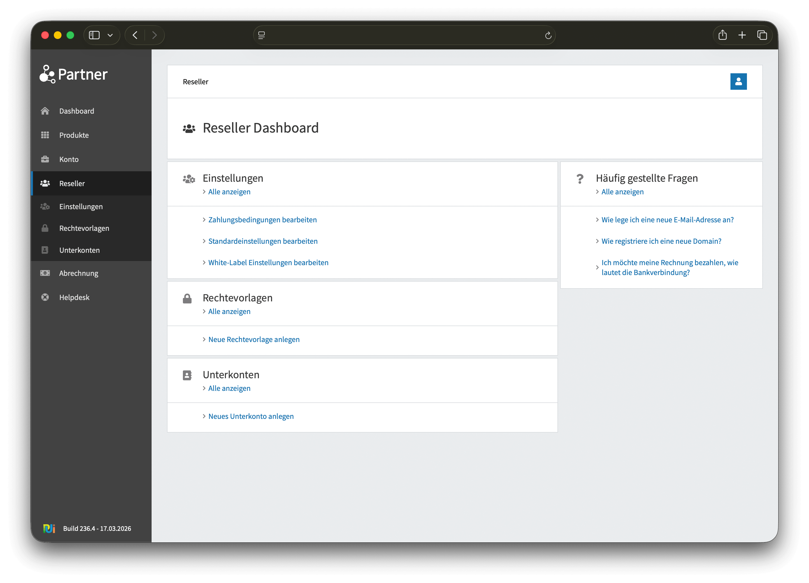
Task: Click White-Label Einstellungen bearbeiten
Action: coord(268,263)
